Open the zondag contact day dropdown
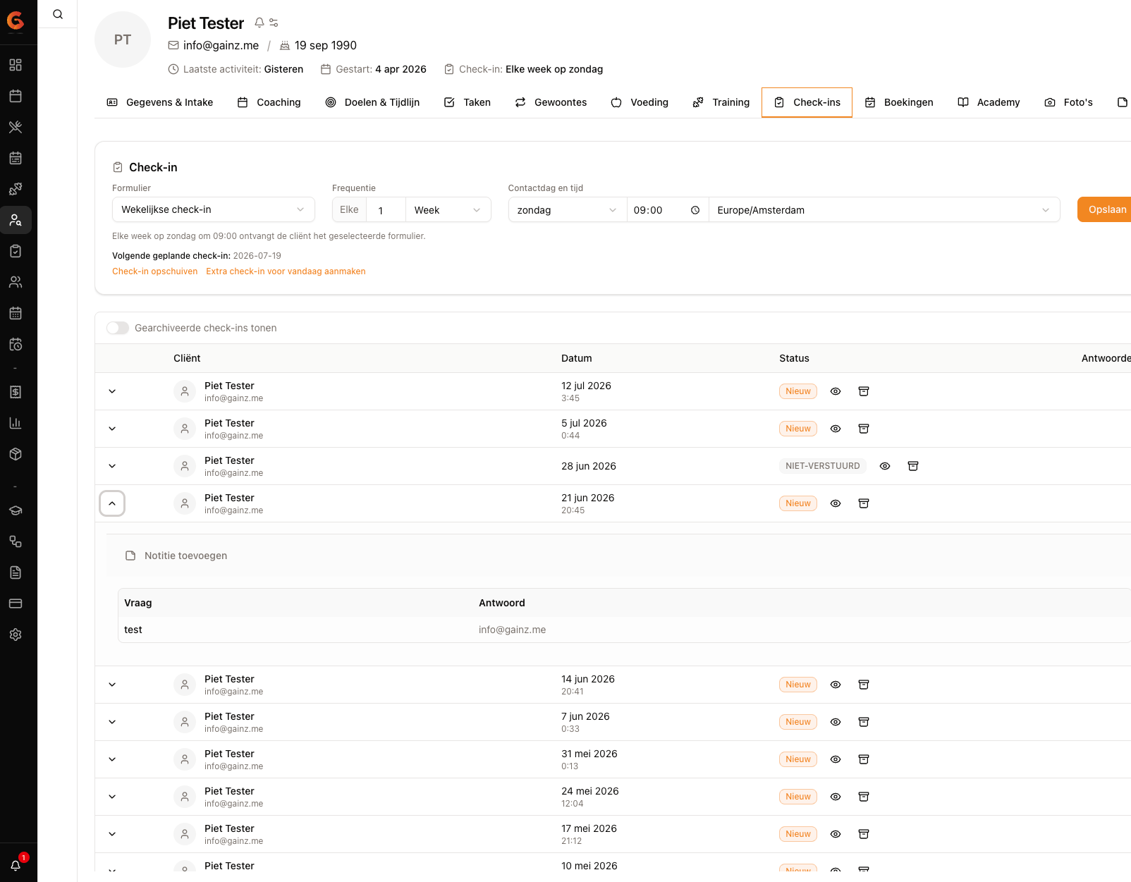Viewport: 1131px width, 882px height. (x=568, y=210)
